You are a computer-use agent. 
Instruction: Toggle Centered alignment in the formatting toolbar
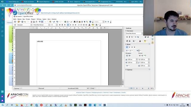(70, 25)
